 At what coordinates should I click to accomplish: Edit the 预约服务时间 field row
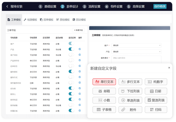click(80, 83)
